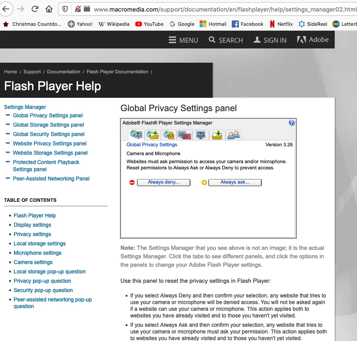This screenshot has width=357, height=341.
Task: Open the tracking protection shield icon
Action: (x=65, y=9)
